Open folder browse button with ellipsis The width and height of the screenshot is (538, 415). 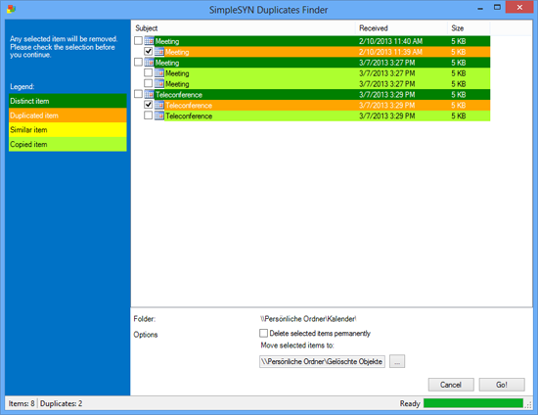click(x=397, y=361)
